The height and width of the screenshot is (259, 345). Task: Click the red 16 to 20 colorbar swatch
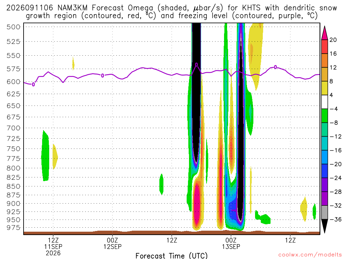pyautogui.click(x=324, y=47)
